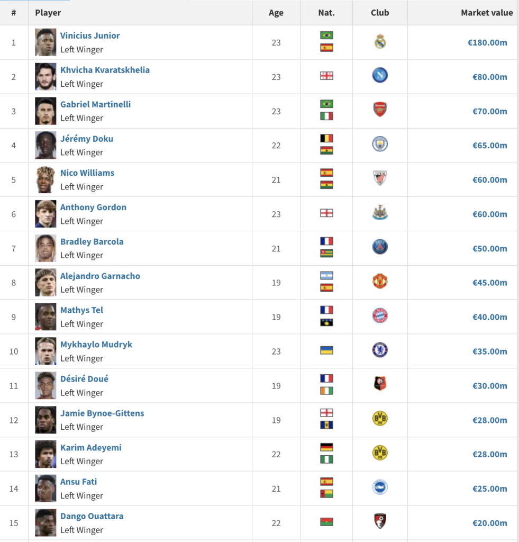
Task: Open Nico Williams player page
Action: [x=87, y=173]
